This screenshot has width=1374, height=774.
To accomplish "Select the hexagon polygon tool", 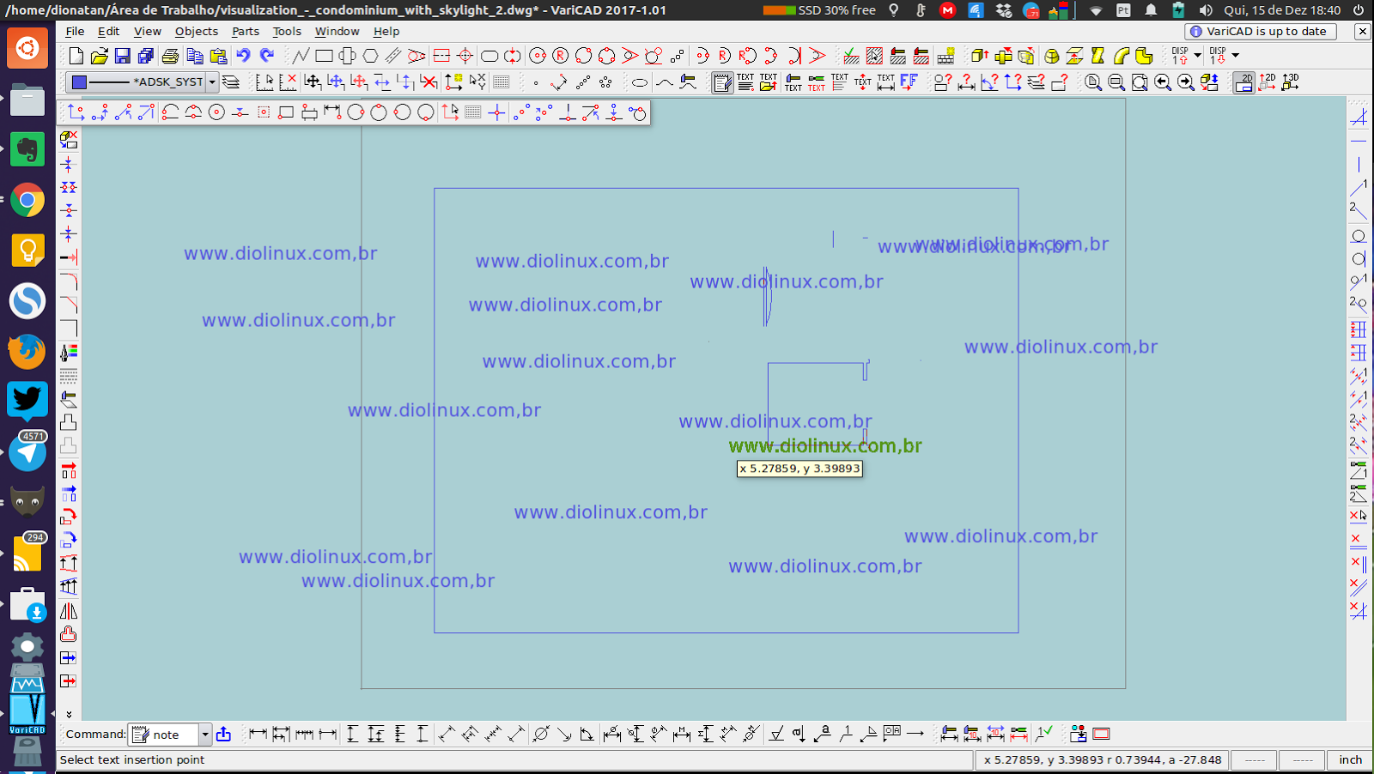I will (370, 56).
